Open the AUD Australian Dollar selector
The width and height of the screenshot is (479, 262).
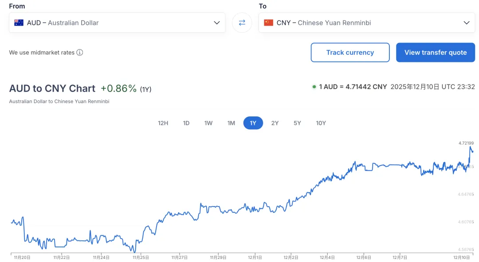[111, 23]
